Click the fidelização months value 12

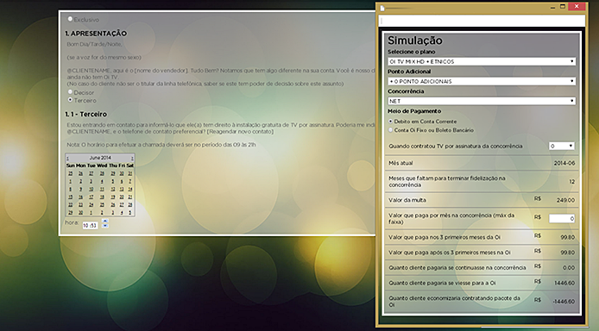coord(572,182)
